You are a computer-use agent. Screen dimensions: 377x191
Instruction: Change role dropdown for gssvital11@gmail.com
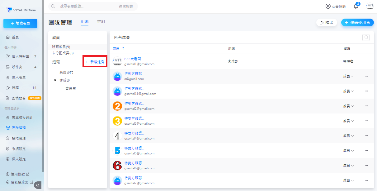(x=348, y=91)
